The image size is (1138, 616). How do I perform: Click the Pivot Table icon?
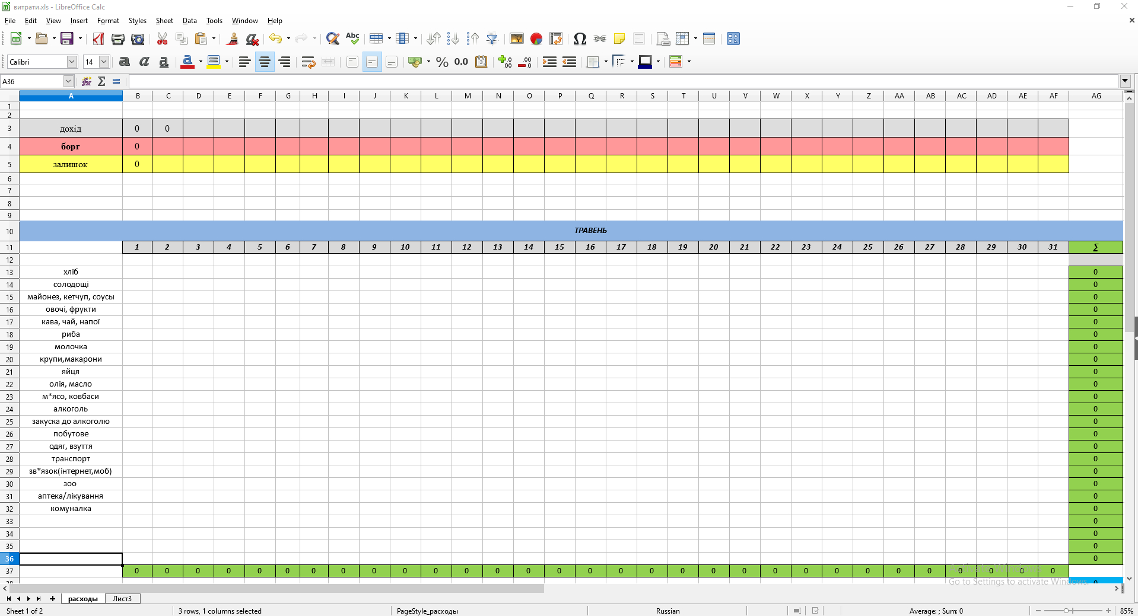pos(556,39)
